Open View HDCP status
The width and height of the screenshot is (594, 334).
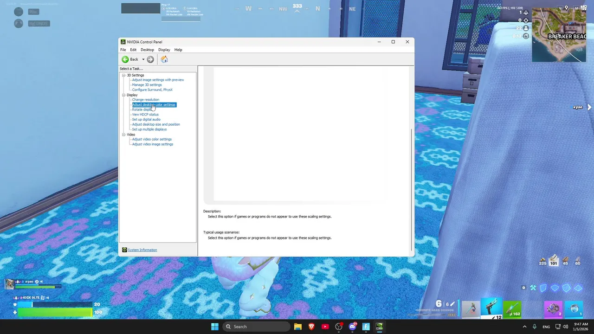coord(145,115)
